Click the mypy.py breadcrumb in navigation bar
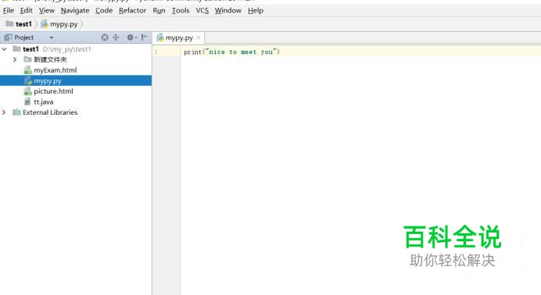This screenshot has height=295, width=541. [59, 24]
